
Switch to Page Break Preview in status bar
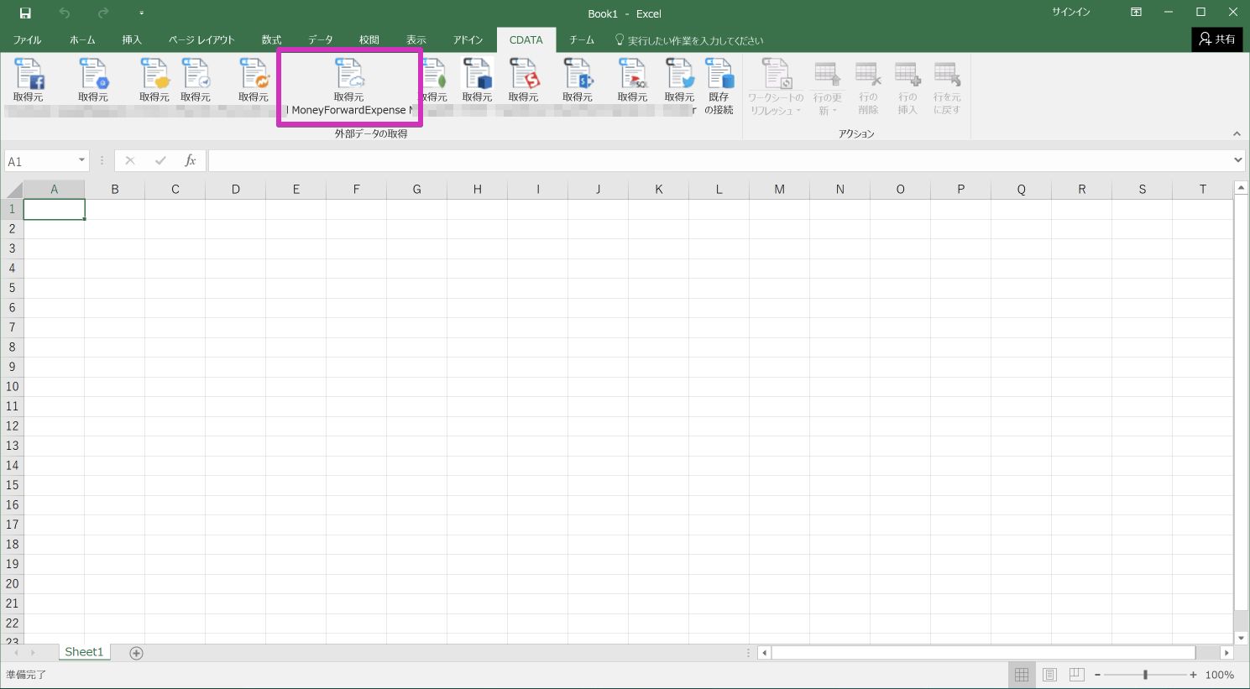pos(1077,675)
